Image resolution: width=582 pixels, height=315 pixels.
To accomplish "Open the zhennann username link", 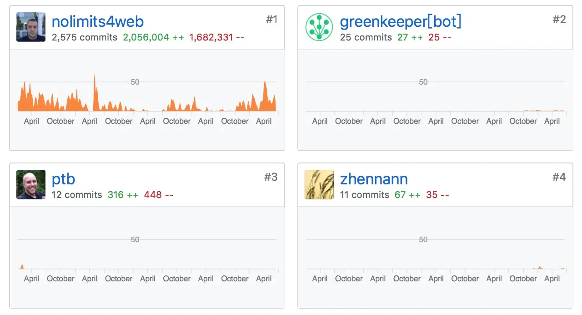I will click(374, 179).
